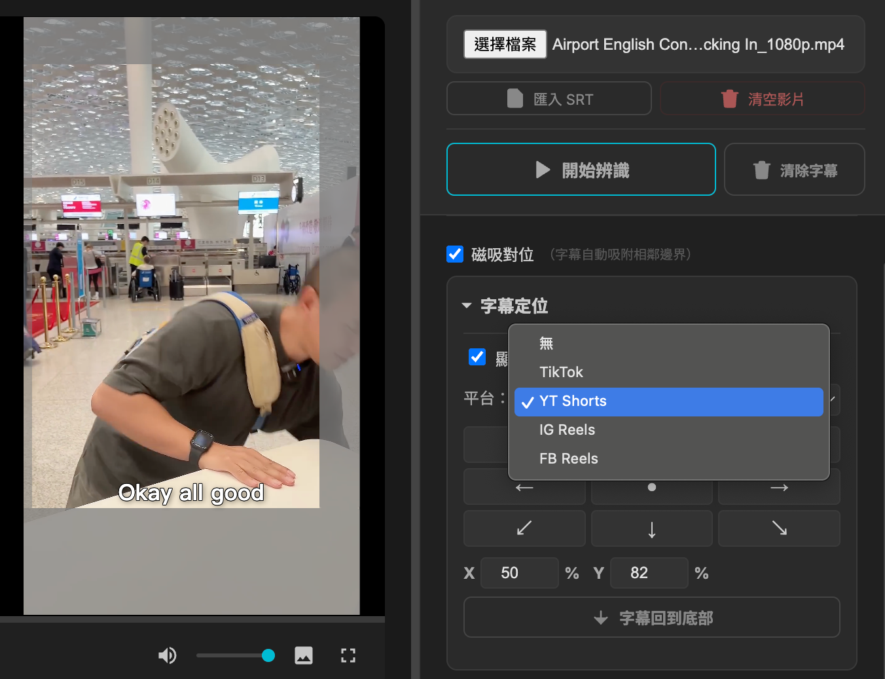Move subtitle down with the down arrow
885x679 pixels.
point(651,528)
